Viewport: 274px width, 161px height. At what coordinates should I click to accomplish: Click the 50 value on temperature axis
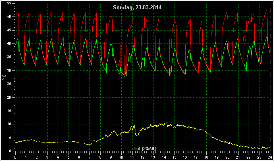tap(9, 17)
